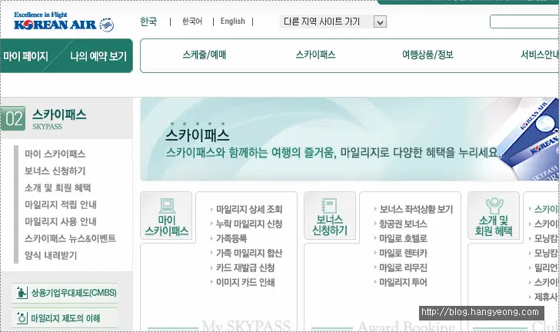Open sidebar 마일리지 적립 안내
This screenshot has width=559, height=332.
(61, 205)
